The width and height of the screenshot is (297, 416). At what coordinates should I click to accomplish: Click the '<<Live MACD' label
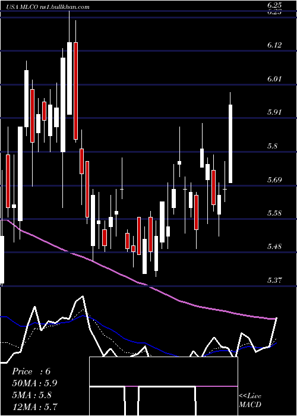(x=250, y=400)
